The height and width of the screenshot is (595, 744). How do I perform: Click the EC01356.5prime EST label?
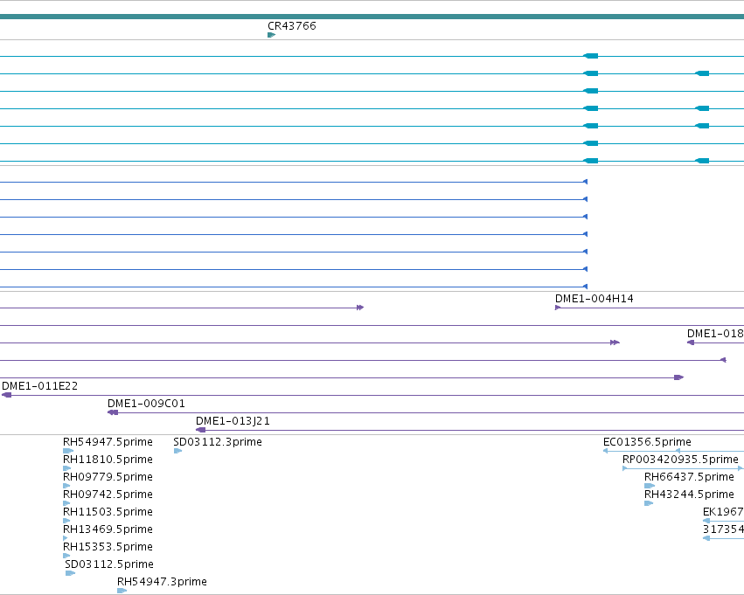click(x=647, y=442)
